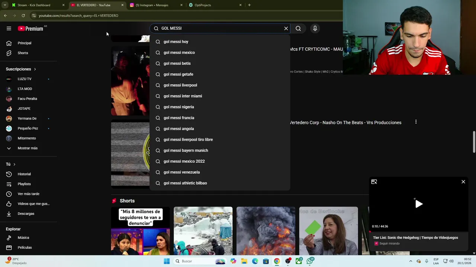Screen dimensions: 476x267
Task: Start voice search with microphone icon
Action: [315, 29]
